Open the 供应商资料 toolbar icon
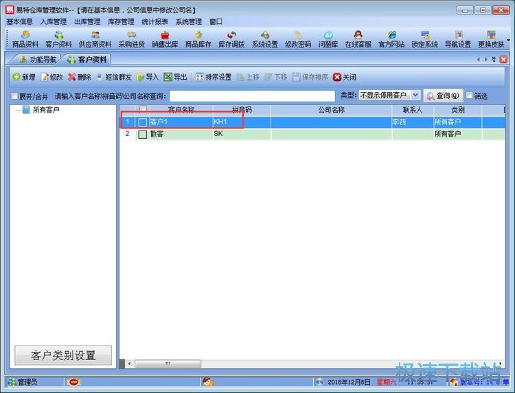This screenshot has height=393, width=515. (95, 39)
